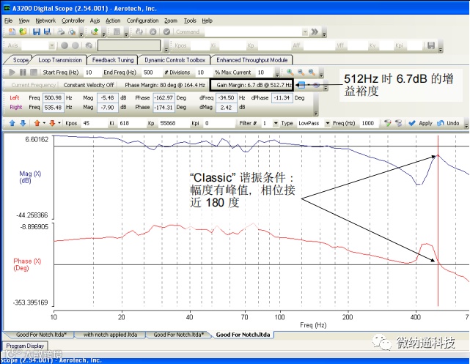470x364 pixels.
Task: Click the first grey circle axis button
Action: (65, 45)
